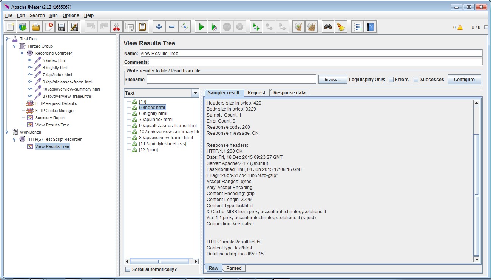The width and height of the screenshot is (491, 280).
Task: Collapse the WorkBench tree node
Action: (x=7, y=132)
